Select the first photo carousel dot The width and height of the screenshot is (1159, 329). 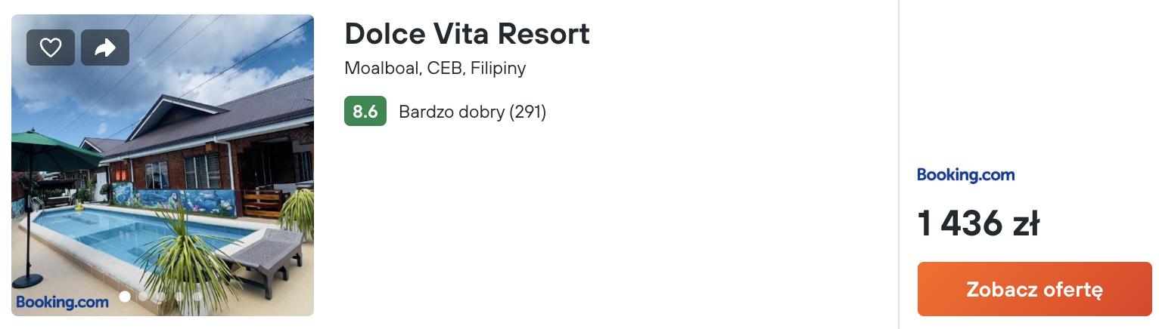[x=125, y=297]
